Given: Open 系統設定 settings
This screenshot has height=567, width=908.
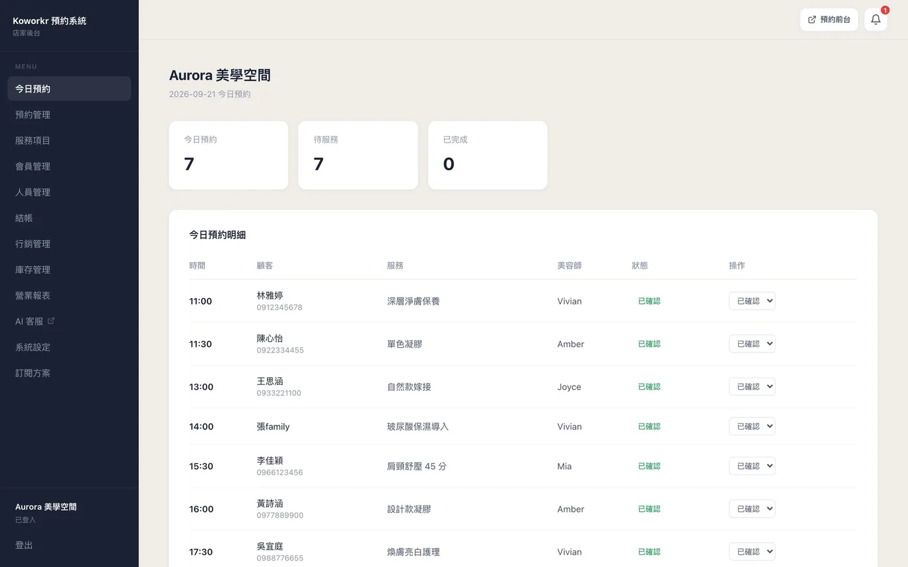Looking at the screenshot, I should pos(69,347).
